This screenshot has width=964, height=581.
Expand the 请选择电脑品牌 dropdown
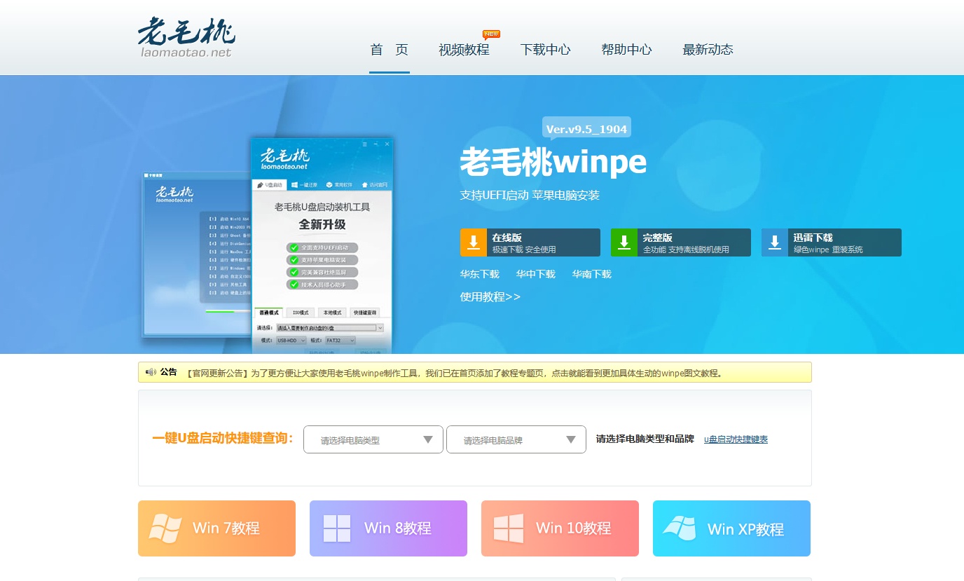pos(516,439)
